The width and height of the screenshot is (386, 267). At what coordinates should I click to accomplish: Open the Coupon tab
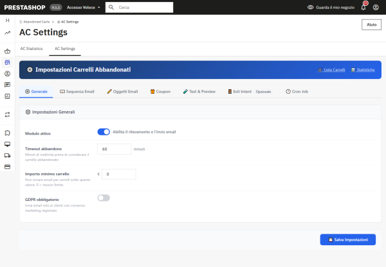(160, 91)
